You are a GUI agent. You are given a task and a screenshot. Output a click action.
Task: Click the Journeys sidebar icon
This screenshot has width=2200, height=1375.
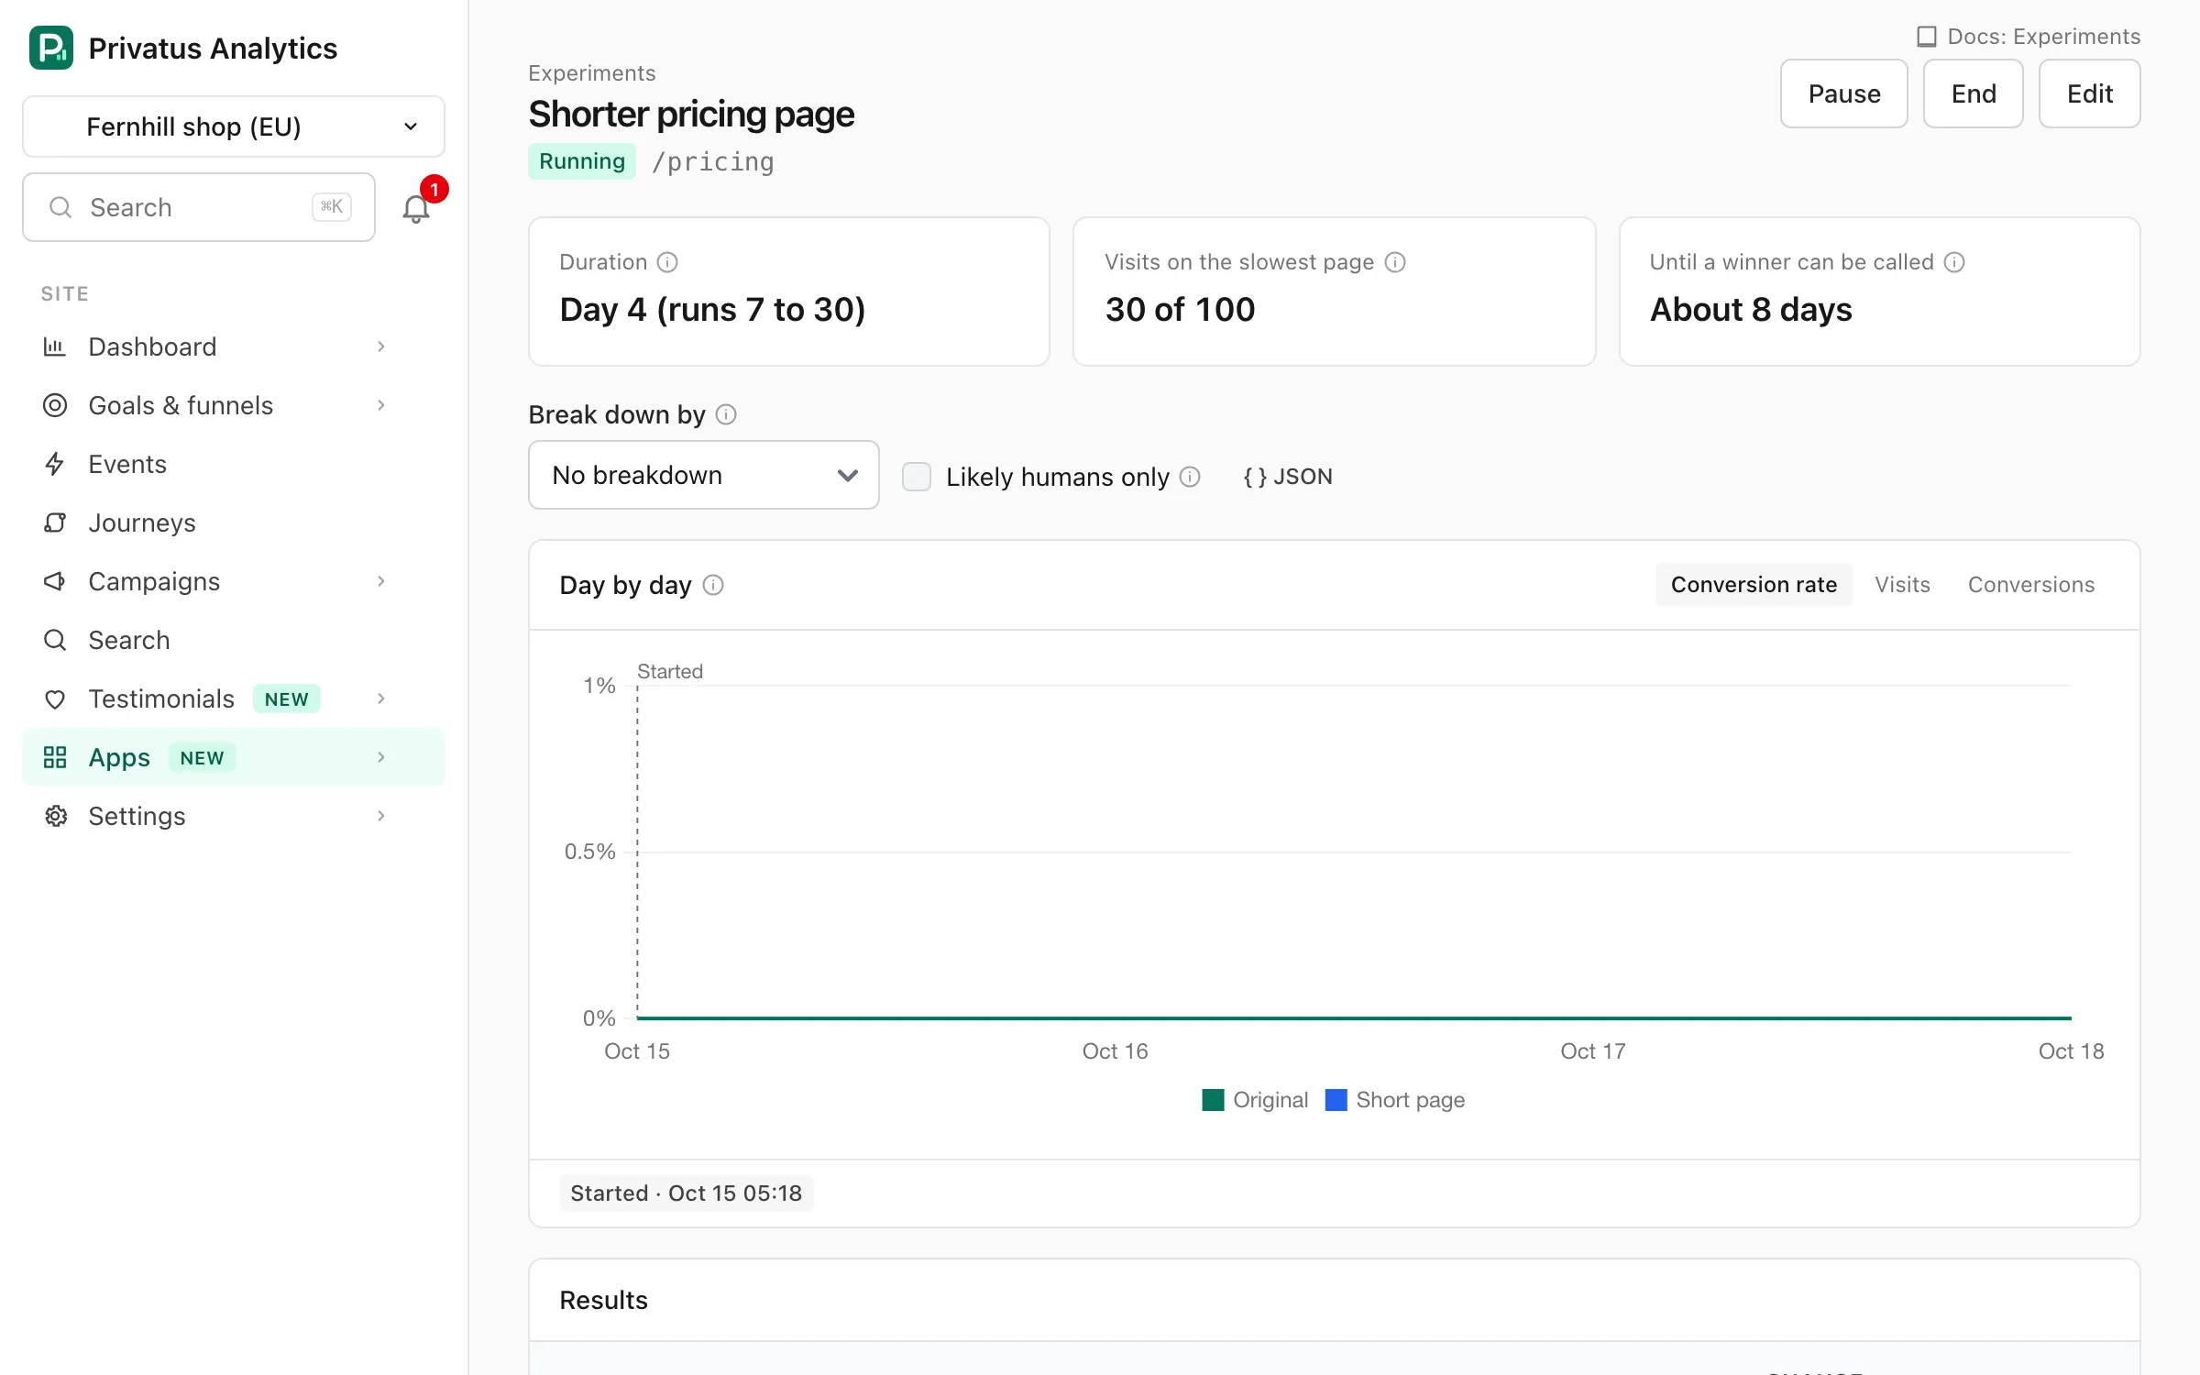pos(55,522)
